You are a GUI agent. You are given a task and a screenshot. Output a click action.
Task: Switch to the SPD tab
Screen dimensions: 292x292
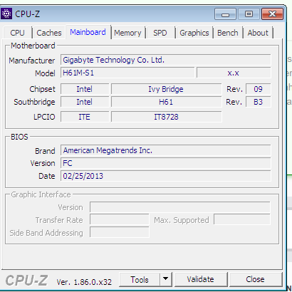[x=160, y=33]
